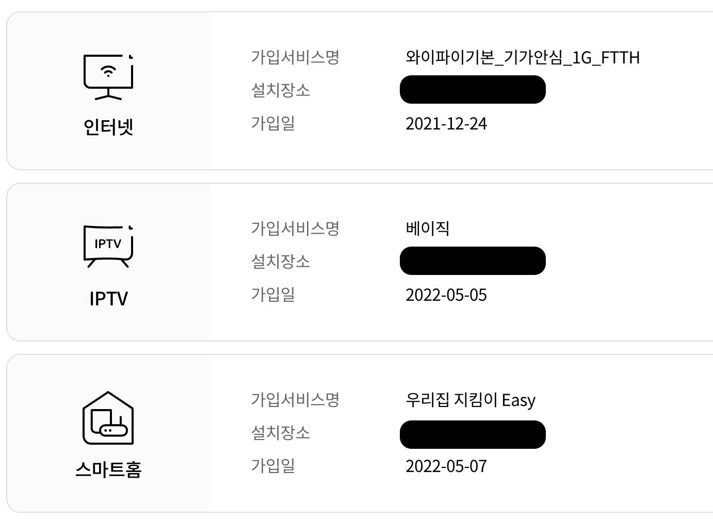Select the 스마트홈 service label
This screenshot has width=713, height=520.
pos(108,469)
